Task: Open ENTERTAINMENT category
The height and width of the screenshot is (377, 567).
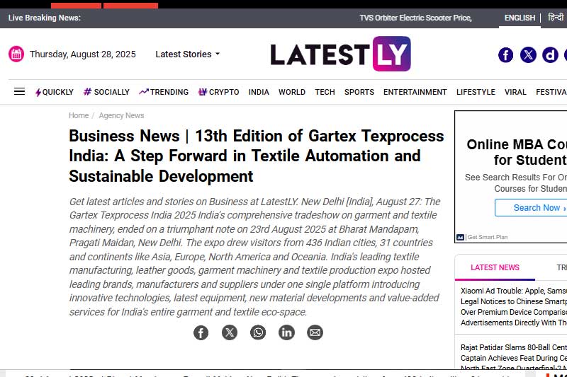Action: pos(415,92)
